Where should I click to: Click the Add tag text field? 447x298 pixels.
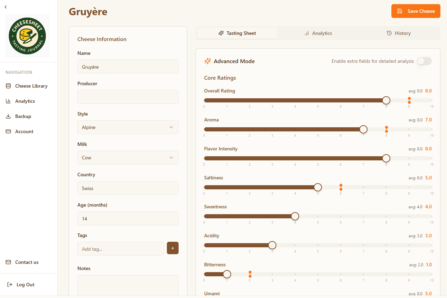point(121,249)
